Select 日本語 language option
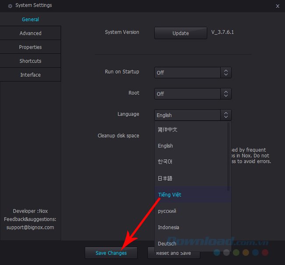 pos(191,178)
